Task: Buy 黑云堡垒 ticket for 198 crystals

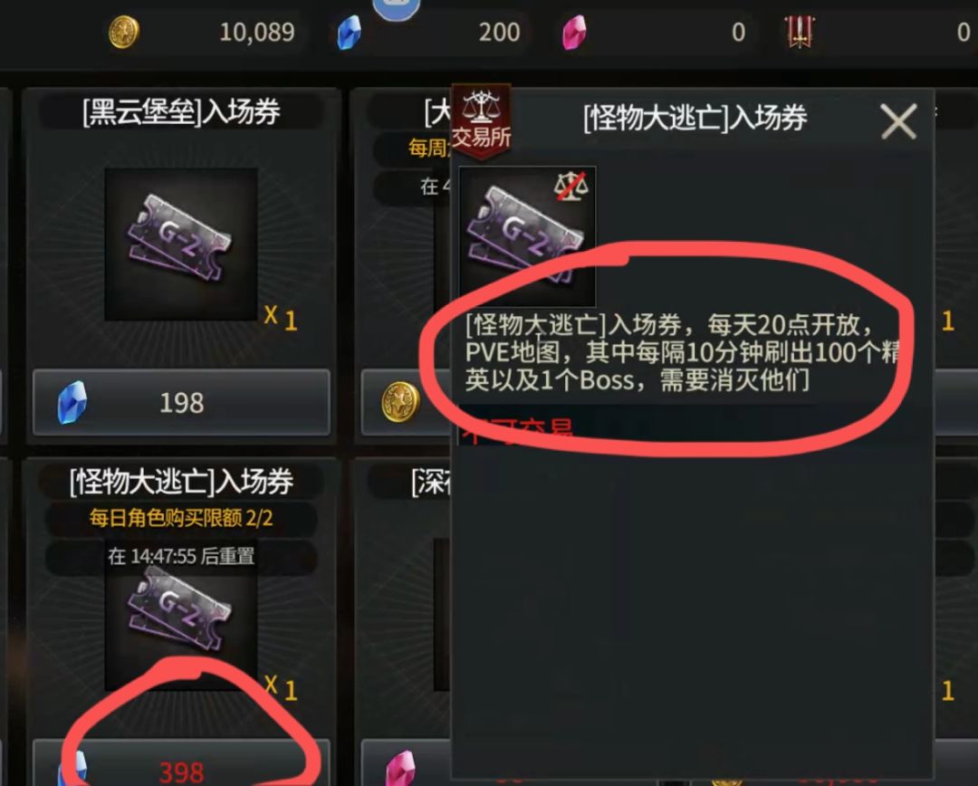Action: (181, 402)
